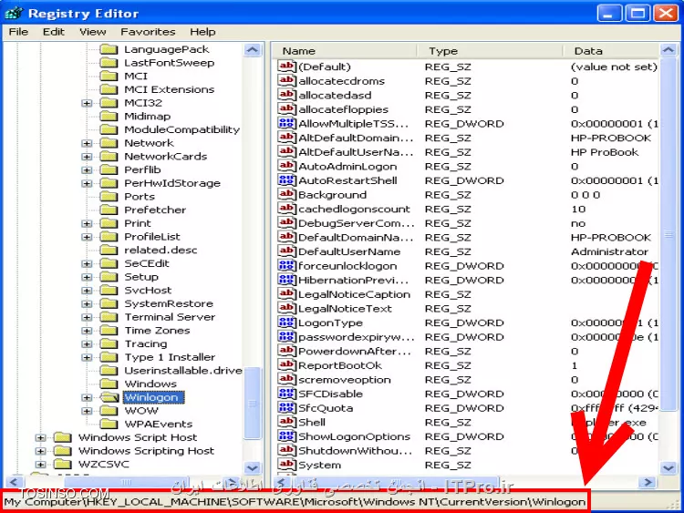
Task: Click the AllowMultipleTSS DWORD value icon
Action: [286, 123]
